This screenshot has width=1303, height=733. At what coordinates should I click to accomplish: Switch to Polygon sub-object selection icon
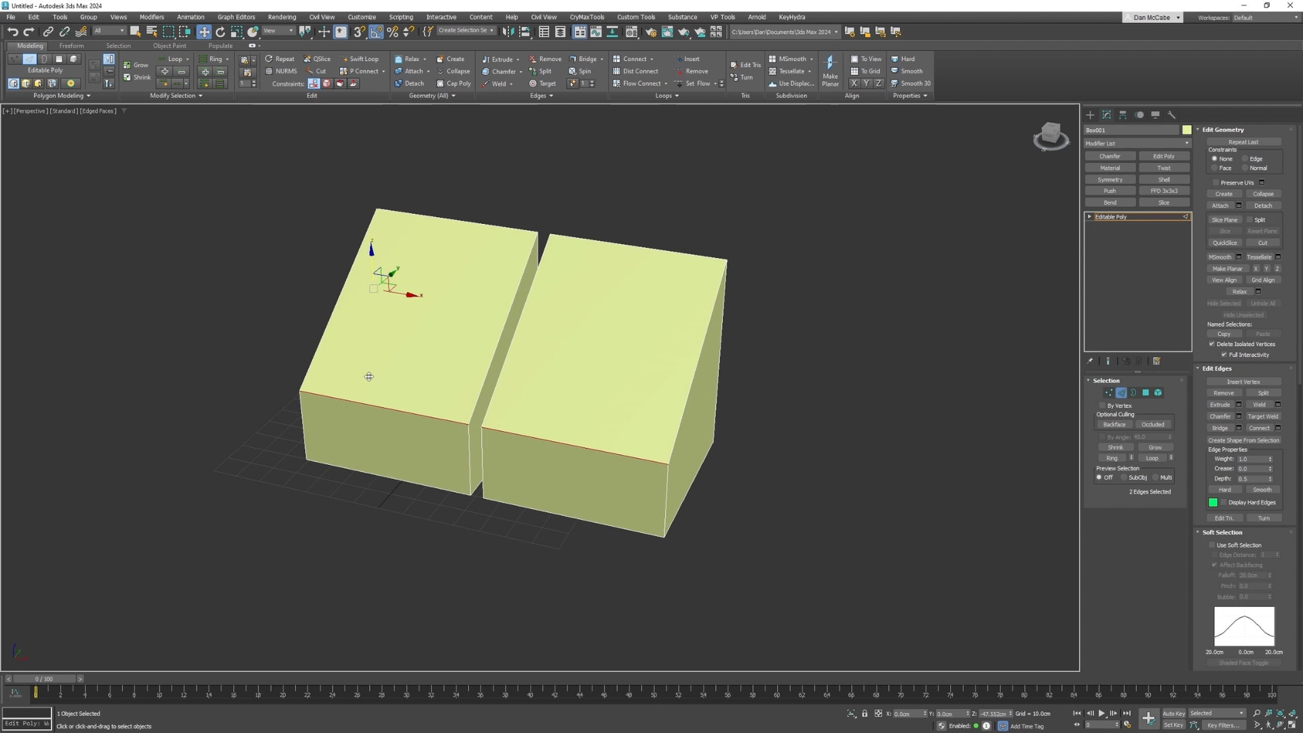(x=1146, y=393)
